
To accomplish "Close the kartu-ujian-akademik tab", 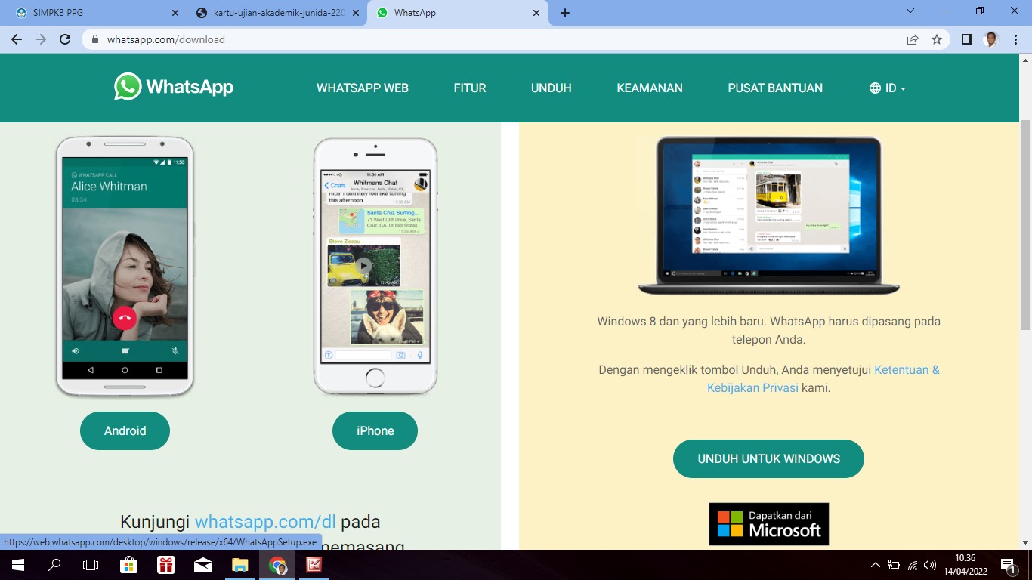I will 356,13.
